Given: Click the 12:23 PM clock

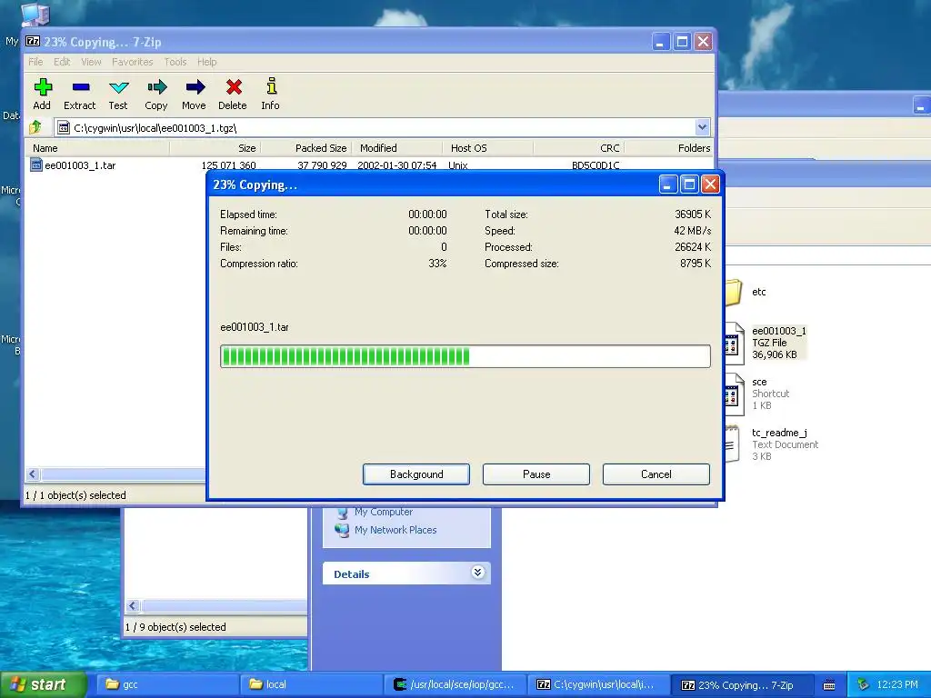Looking at the screenshot, I should [897, 684].
